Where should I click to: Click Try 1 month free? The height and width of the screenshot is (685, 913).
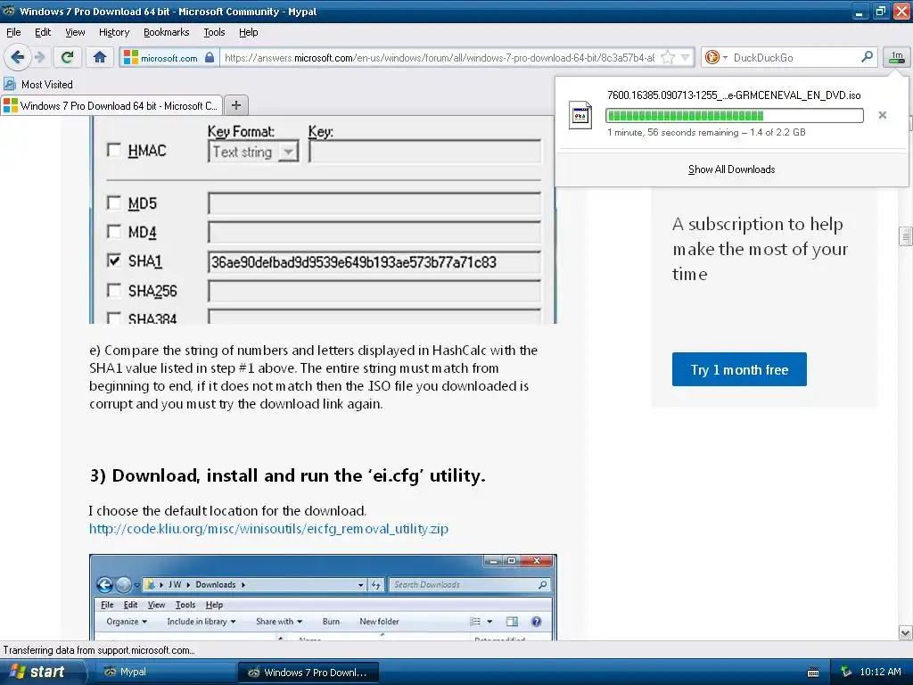coord(739,369)
